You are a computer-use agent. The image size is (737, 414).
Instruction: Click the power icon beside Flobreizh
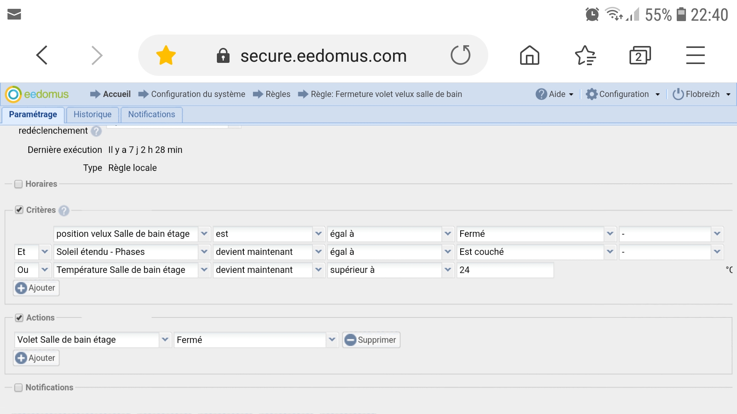tap(678, 94)
